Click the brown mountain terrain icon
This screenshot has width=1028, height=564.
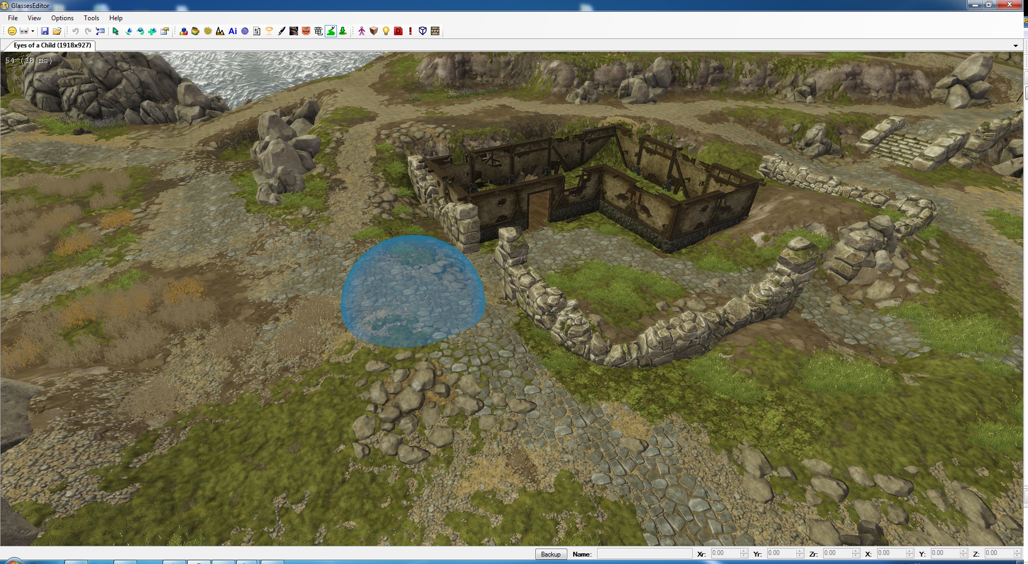pyautogui.click(x=220, y=31)
